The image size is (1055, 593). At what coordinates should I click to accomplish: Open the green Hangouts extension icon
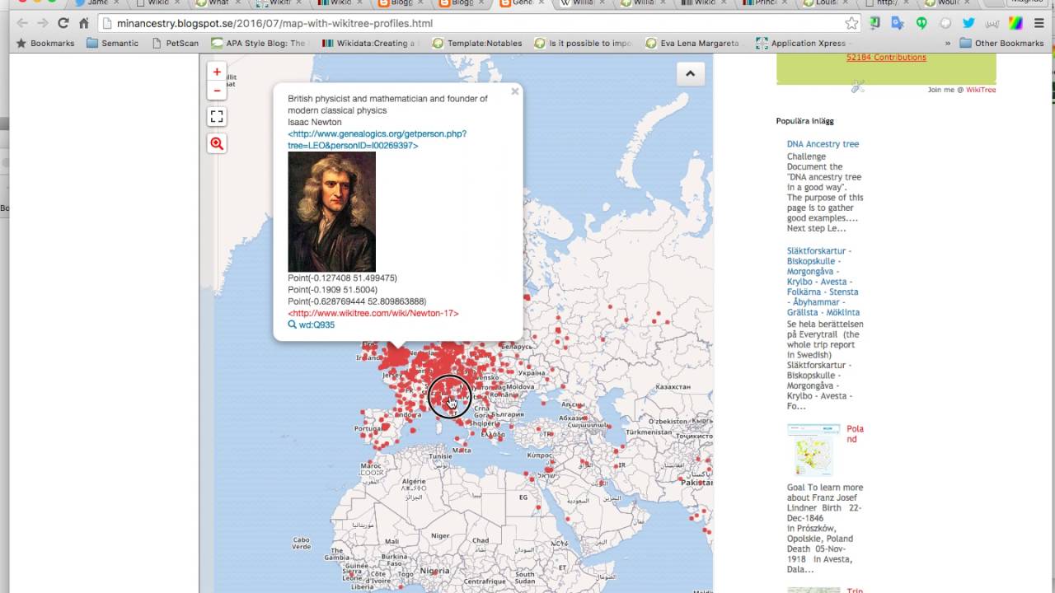pyautogui.click(x=921, y=23)
